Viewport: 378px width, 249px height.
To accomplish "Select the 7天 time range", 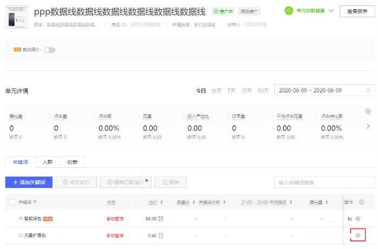I will 231,91.
